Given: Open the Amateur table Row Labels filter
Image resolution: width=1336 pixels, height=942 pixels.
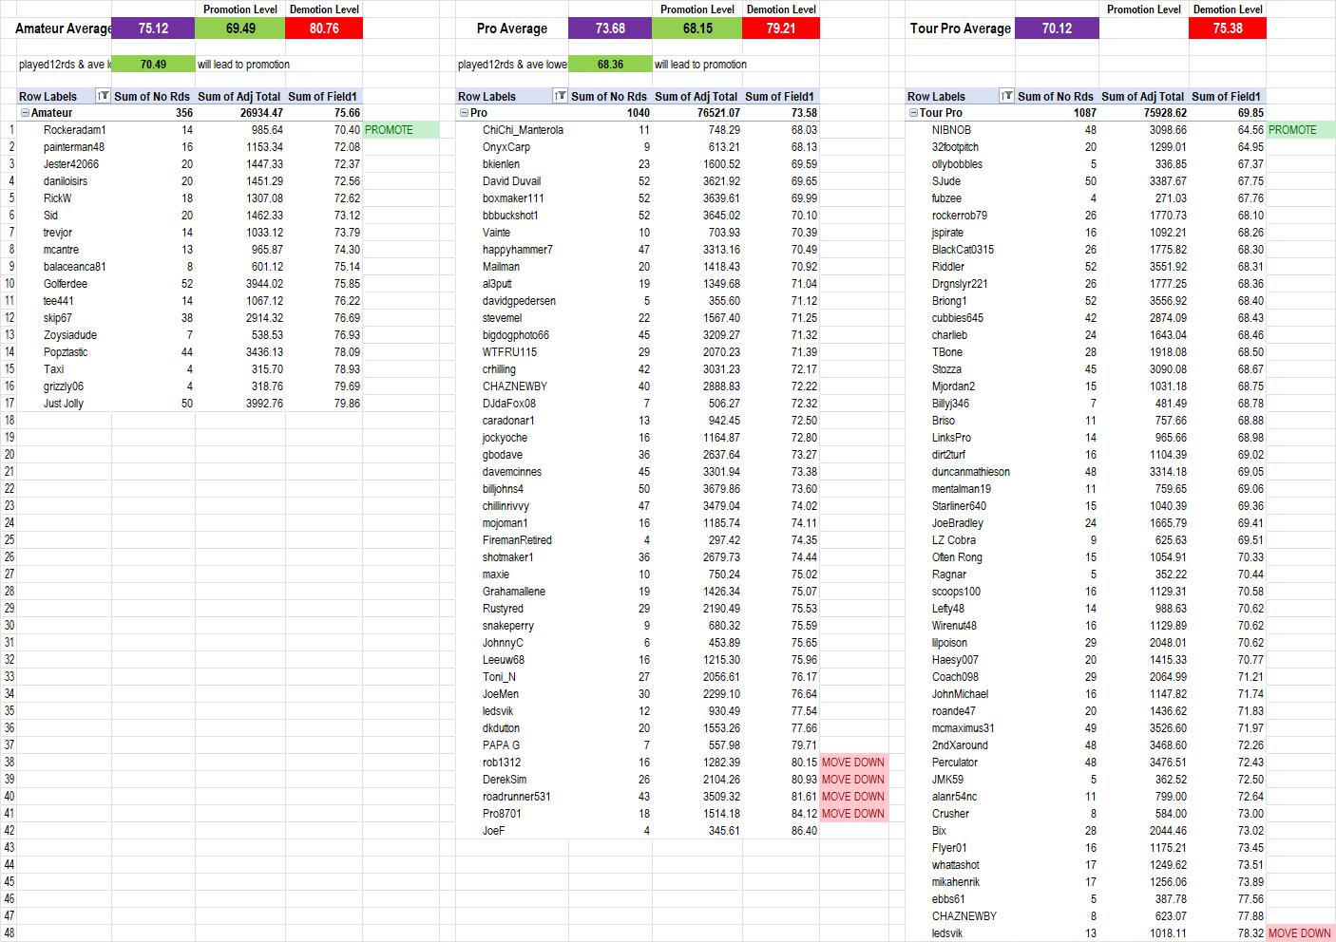Looking at the screenshot, I should 103,96.
